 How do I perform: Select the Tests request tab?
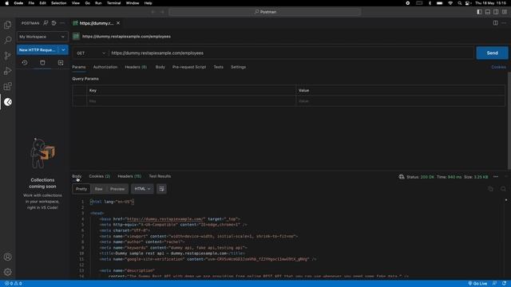[218, 67]
